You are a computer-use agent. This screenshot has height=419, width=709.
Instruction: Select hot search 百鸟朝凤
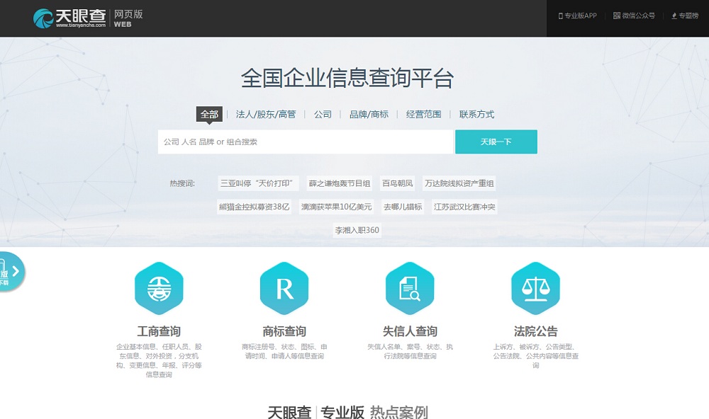pos(397,183)
